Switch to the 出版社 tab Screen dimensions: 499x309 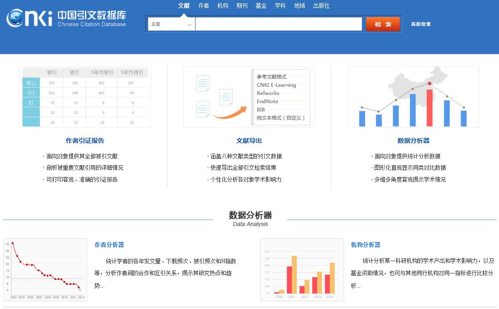(x=321, y=6)
